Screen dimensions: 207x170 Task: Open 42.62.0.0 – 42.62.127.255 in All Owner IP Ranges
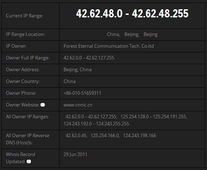coord(91,117)
